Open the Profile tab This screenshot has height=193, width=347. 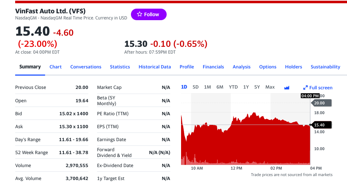click(187, 67)
